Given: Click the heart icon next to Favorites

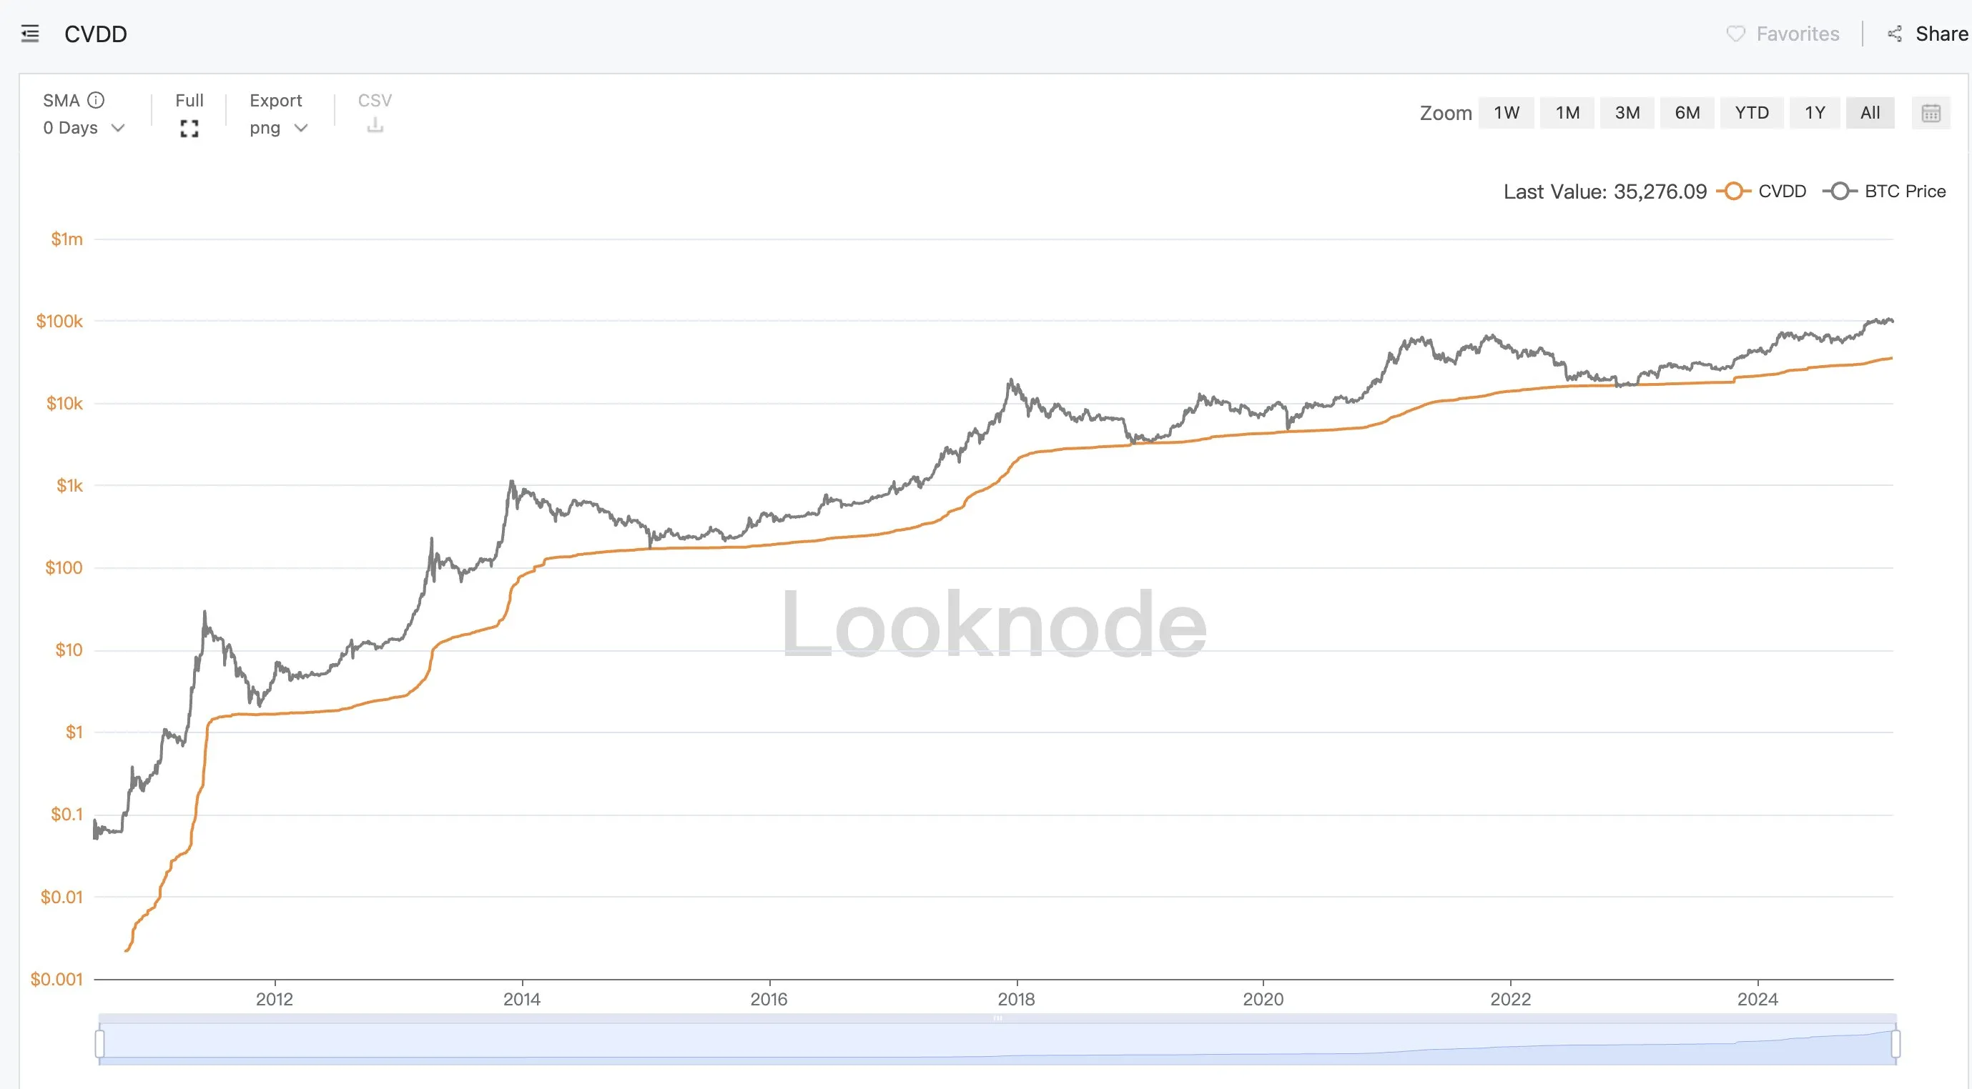Looking at the screenshot, I should click(1736, 34).
